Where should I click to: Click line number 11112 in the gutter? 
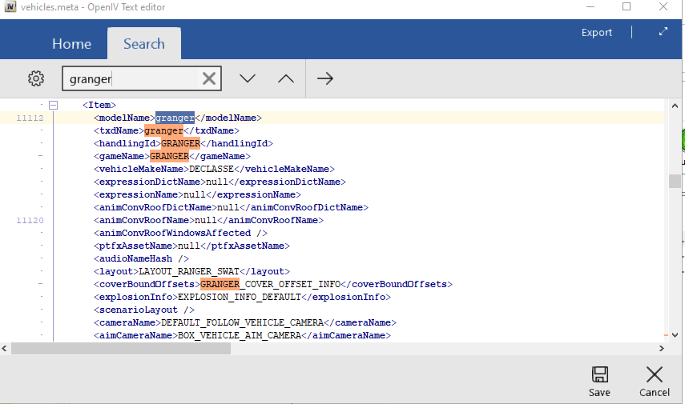30,118
